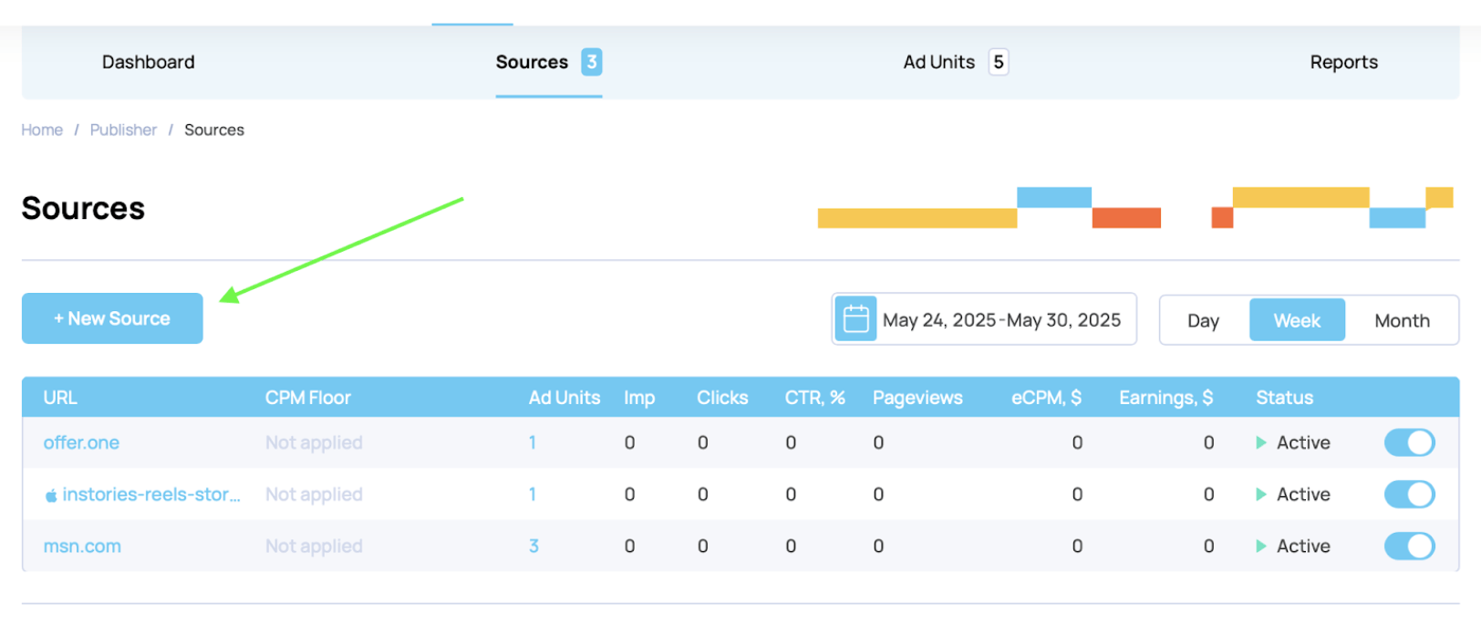
Task: Switch to the Dashboard tab
Action: tap(149, 62)
